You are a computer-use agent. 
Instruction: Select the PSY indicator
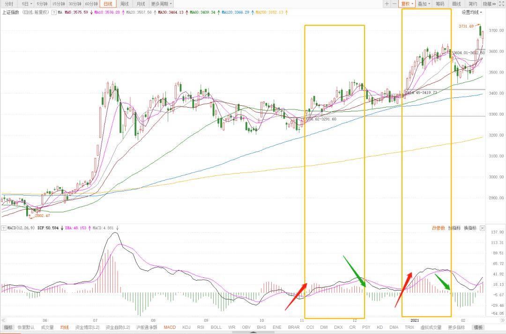coord(366,327)
